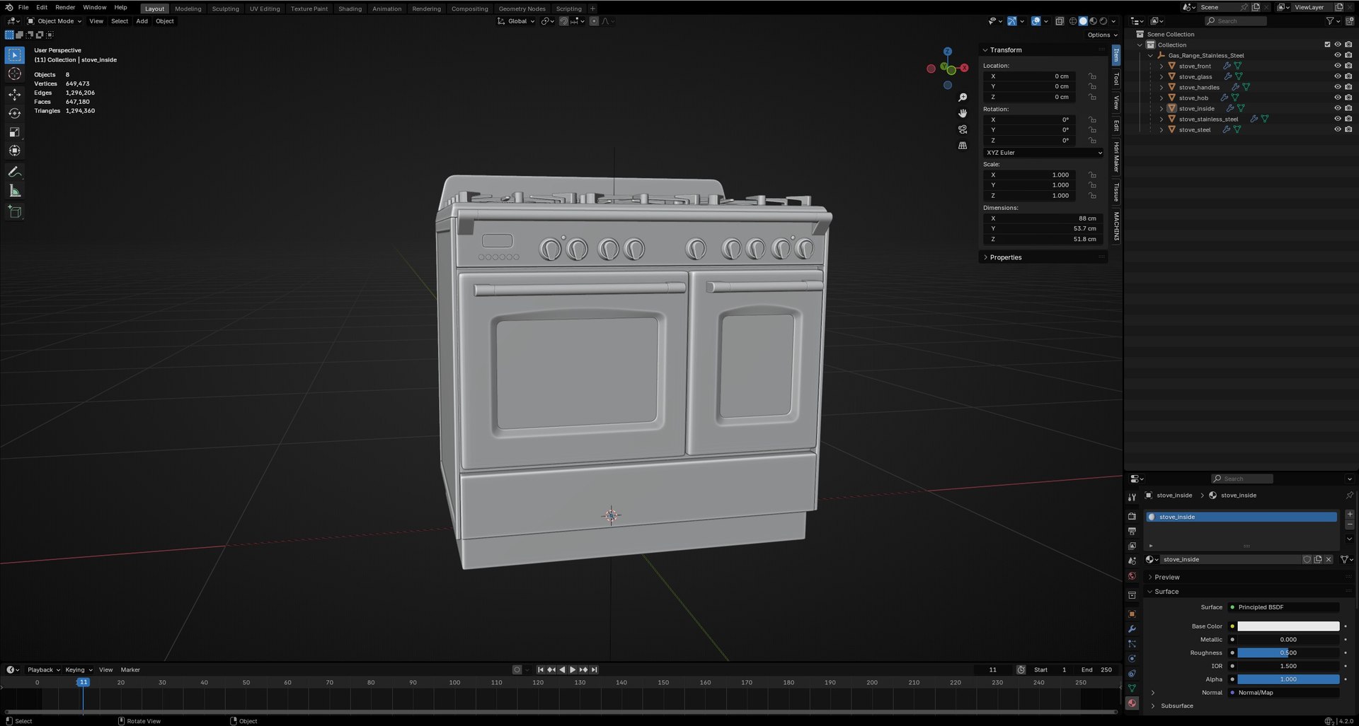Toggle X-ray view in viewport header
The image size is (1359, 726).
[1060, 21]
